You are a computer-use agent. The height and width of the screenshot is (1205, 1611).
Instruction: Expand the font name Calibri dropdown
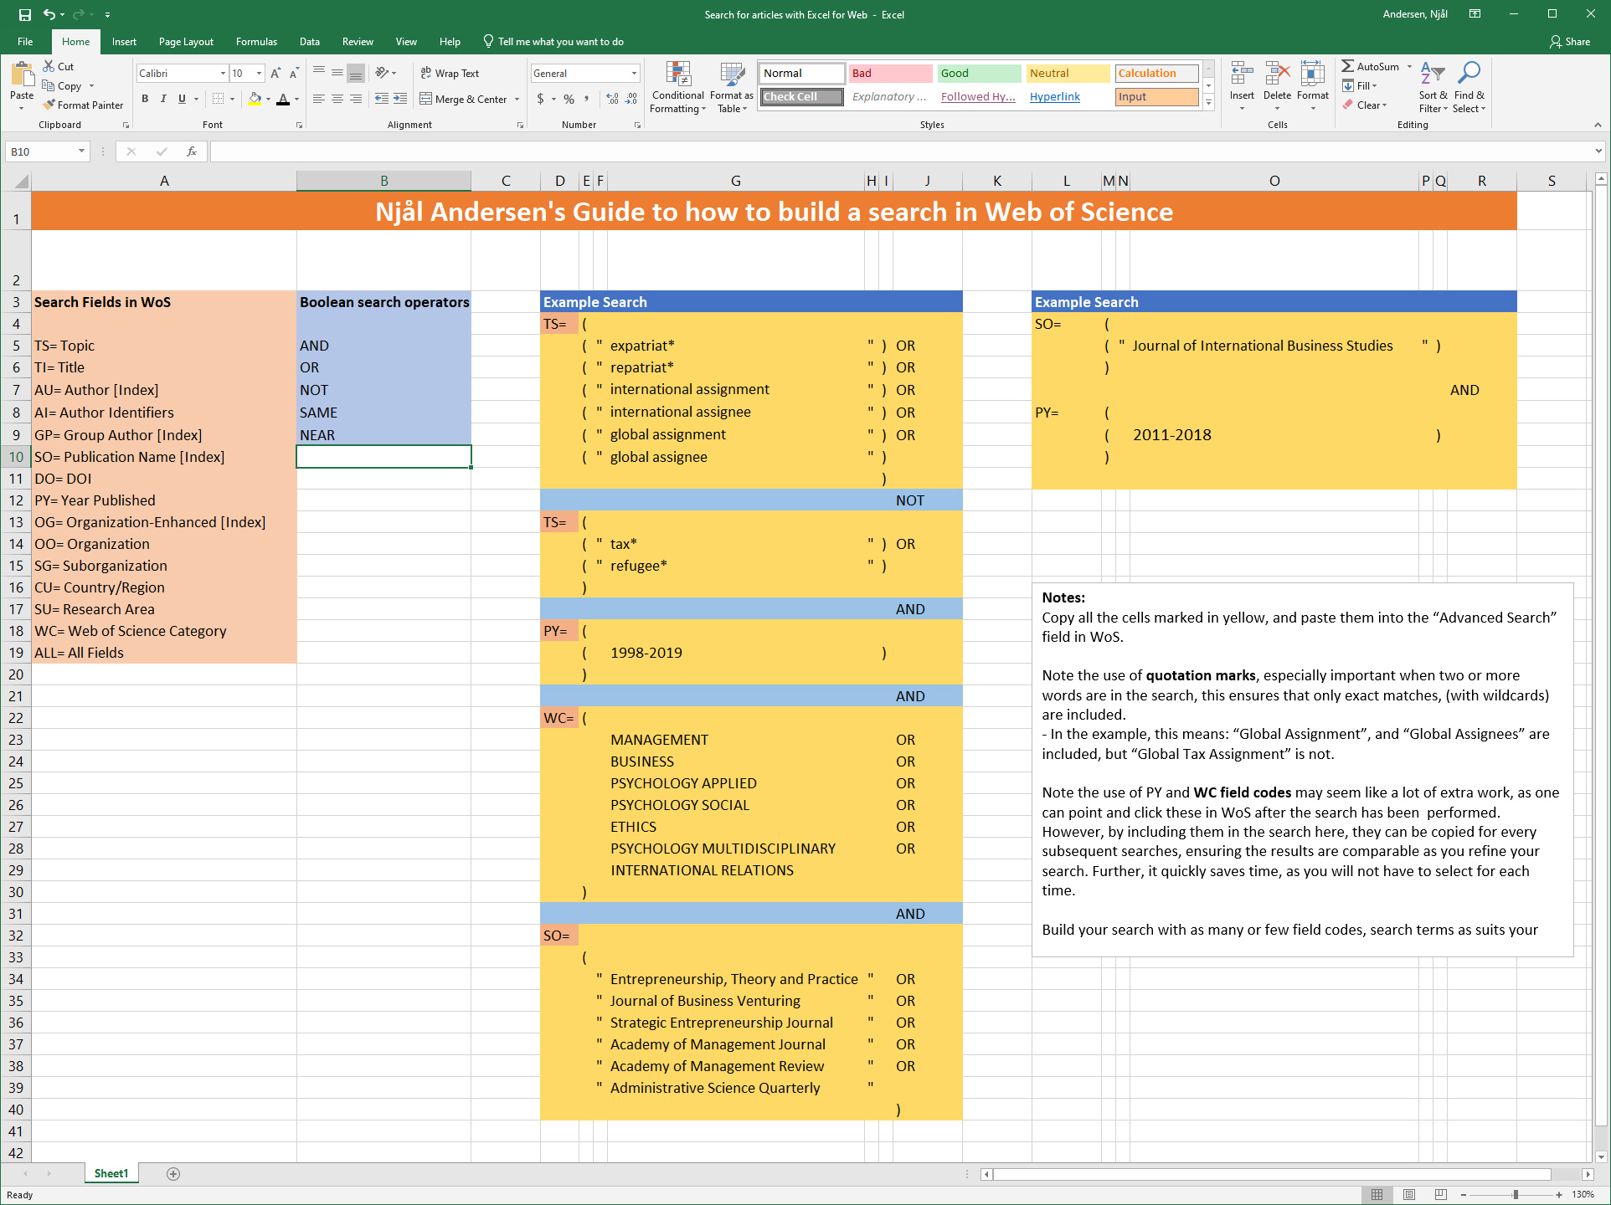tap(223, 74)
